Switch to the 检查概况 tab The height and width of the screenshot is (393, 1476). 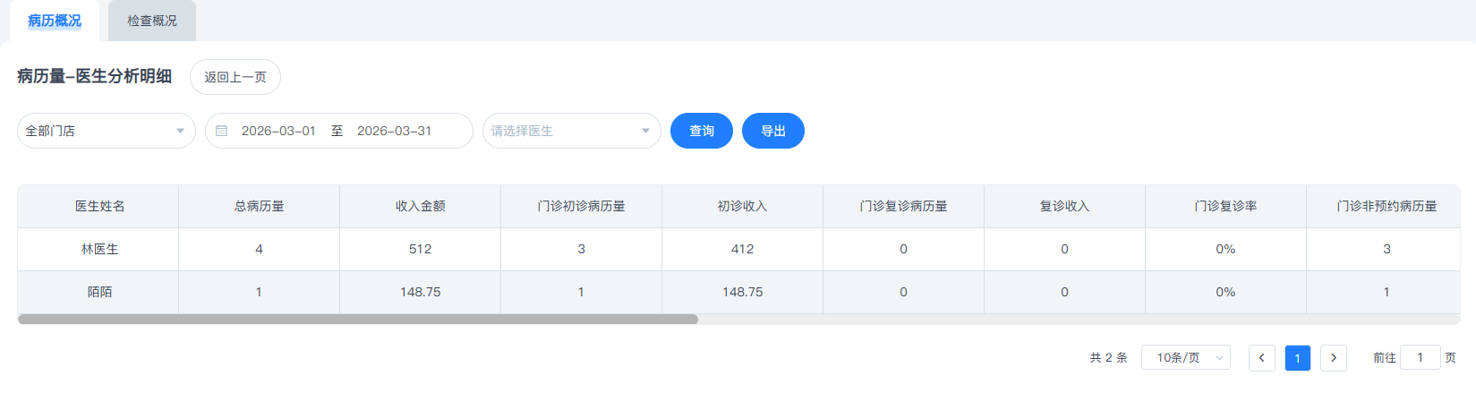151,21
